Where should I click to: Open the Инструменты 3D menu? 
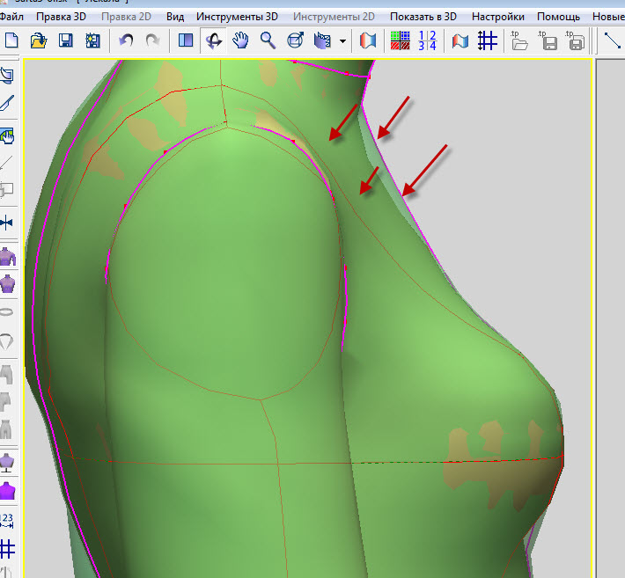237,17
